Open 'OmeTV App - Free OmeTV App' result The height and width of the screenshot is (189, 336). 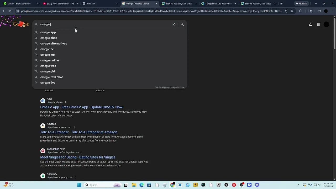[81, 107]
